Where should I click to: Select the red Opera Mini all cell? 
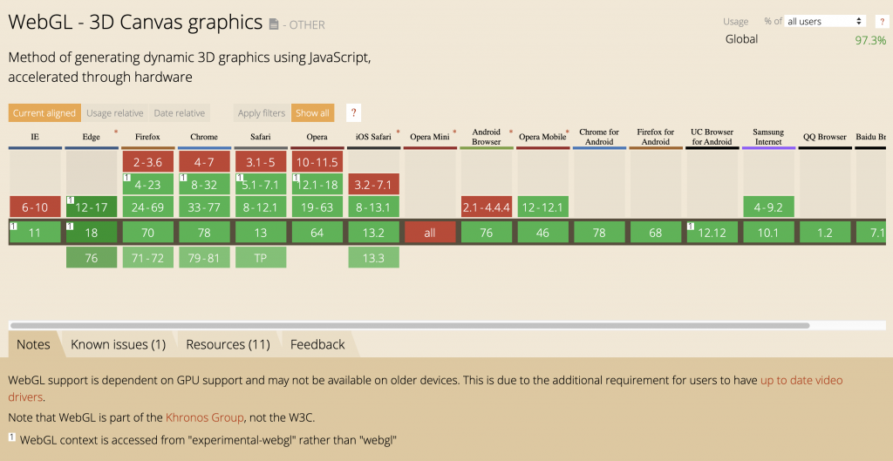point(430,233)
